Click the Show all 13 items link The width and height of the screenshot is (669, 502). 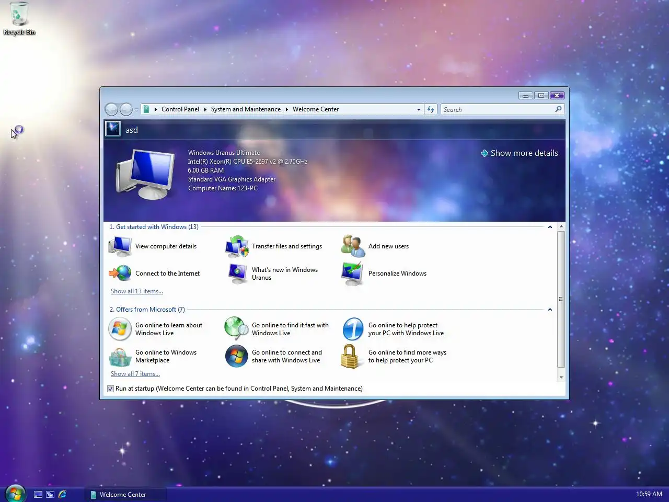click(137, 291)
